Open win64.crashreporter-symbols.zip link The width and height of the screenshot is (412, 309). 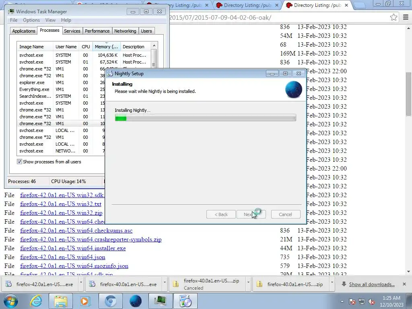coord(91,239)
